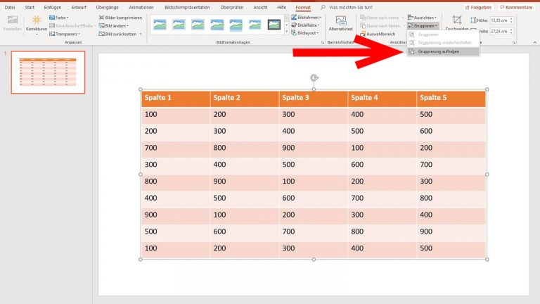Switch to the Bildschirmpräsentation tab
The width and height of the screenshot is (540, 304).
[x=187, y=7]
